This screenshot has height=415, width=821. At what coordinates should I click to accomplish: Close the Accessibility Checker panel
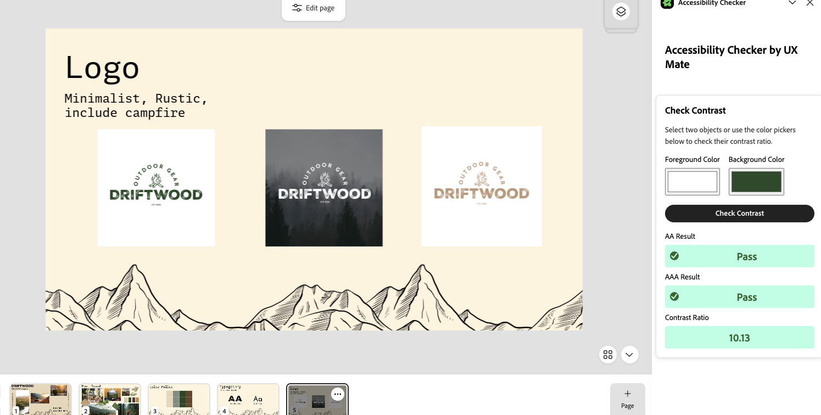point(810,3)
